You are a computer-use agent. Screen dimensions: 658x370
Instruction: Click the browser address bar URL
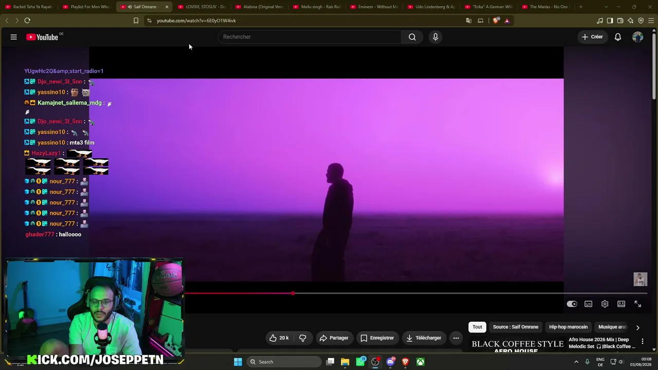[x=196, y=21]
